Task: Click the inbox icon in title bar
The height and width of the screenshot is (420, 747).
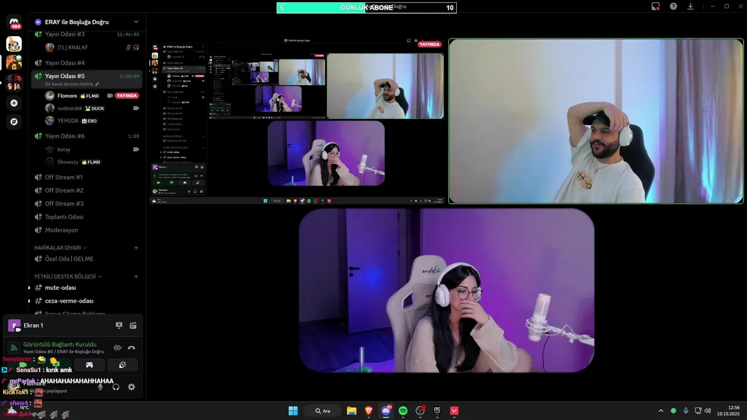Action: click(x=655, y=6)
